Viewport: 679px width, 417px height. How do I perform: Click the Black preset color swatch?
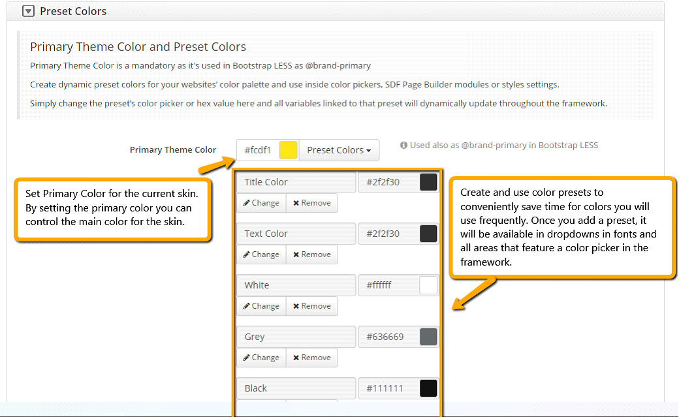(428, 388)
